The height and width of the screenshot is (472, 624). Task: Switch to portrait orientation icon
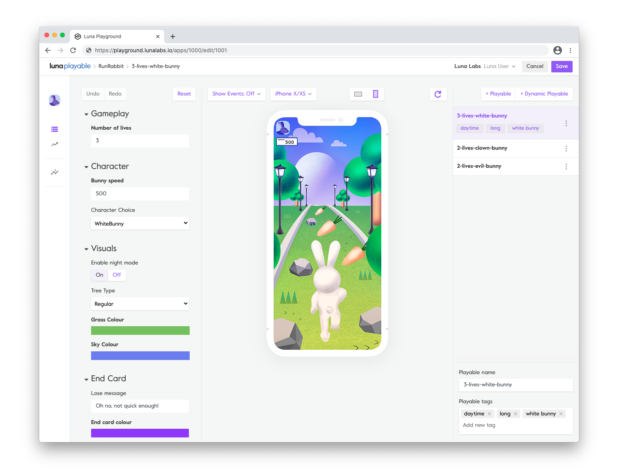point(375,94)
